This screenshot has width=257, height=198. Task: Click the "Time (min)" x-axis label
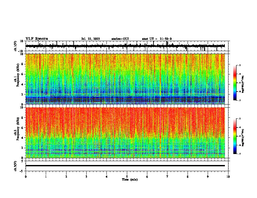[130, 180]
